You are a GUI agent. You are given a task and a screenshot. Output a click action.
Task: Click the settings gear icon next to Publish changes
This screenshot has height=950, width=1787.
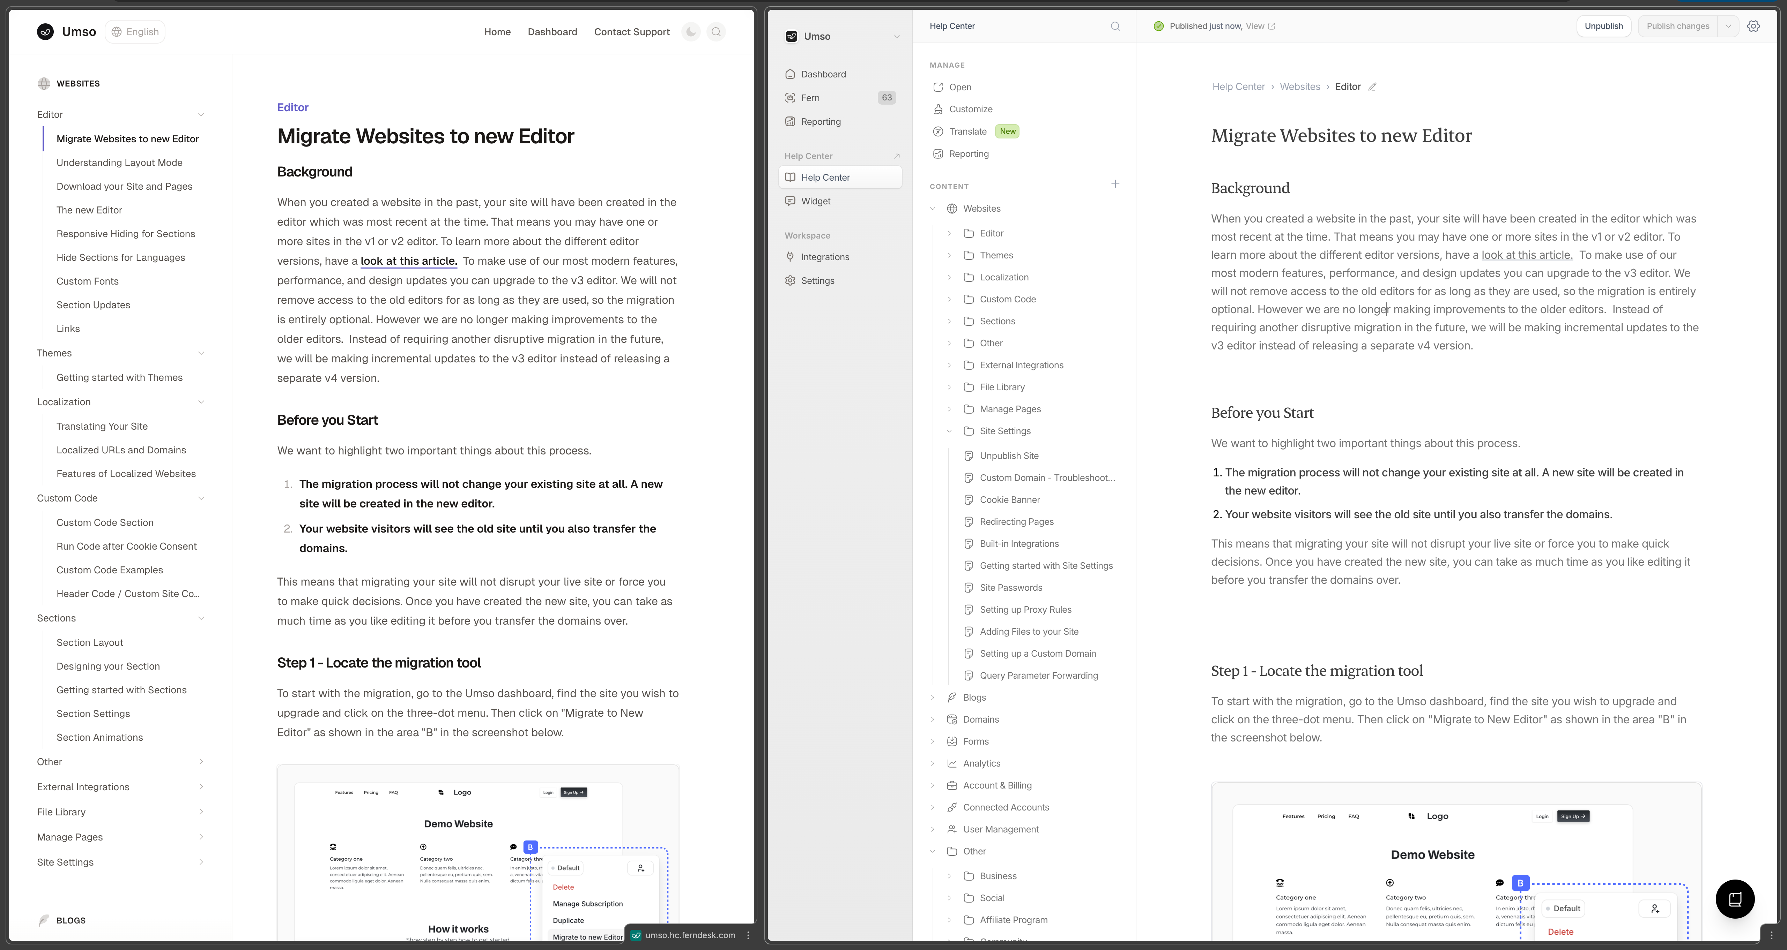1754,27
